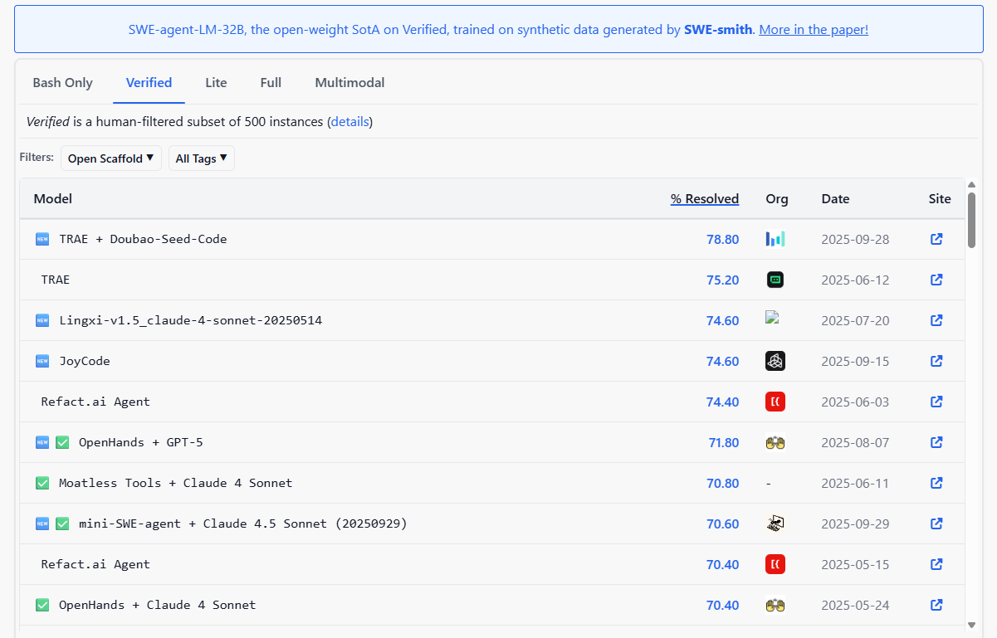Click New badge beside JoyCode
997x638 pixels.
tap(42, 361)
